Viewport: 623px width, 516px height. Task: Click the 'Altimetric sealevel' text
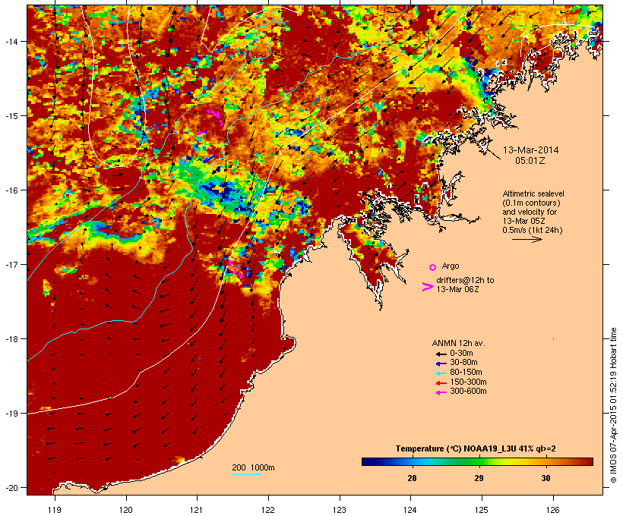(533, 193)
